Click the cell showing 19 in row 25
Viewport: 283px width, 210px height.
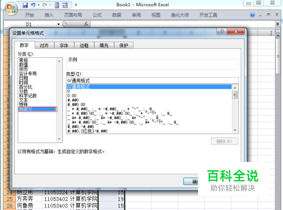(112, 199)
